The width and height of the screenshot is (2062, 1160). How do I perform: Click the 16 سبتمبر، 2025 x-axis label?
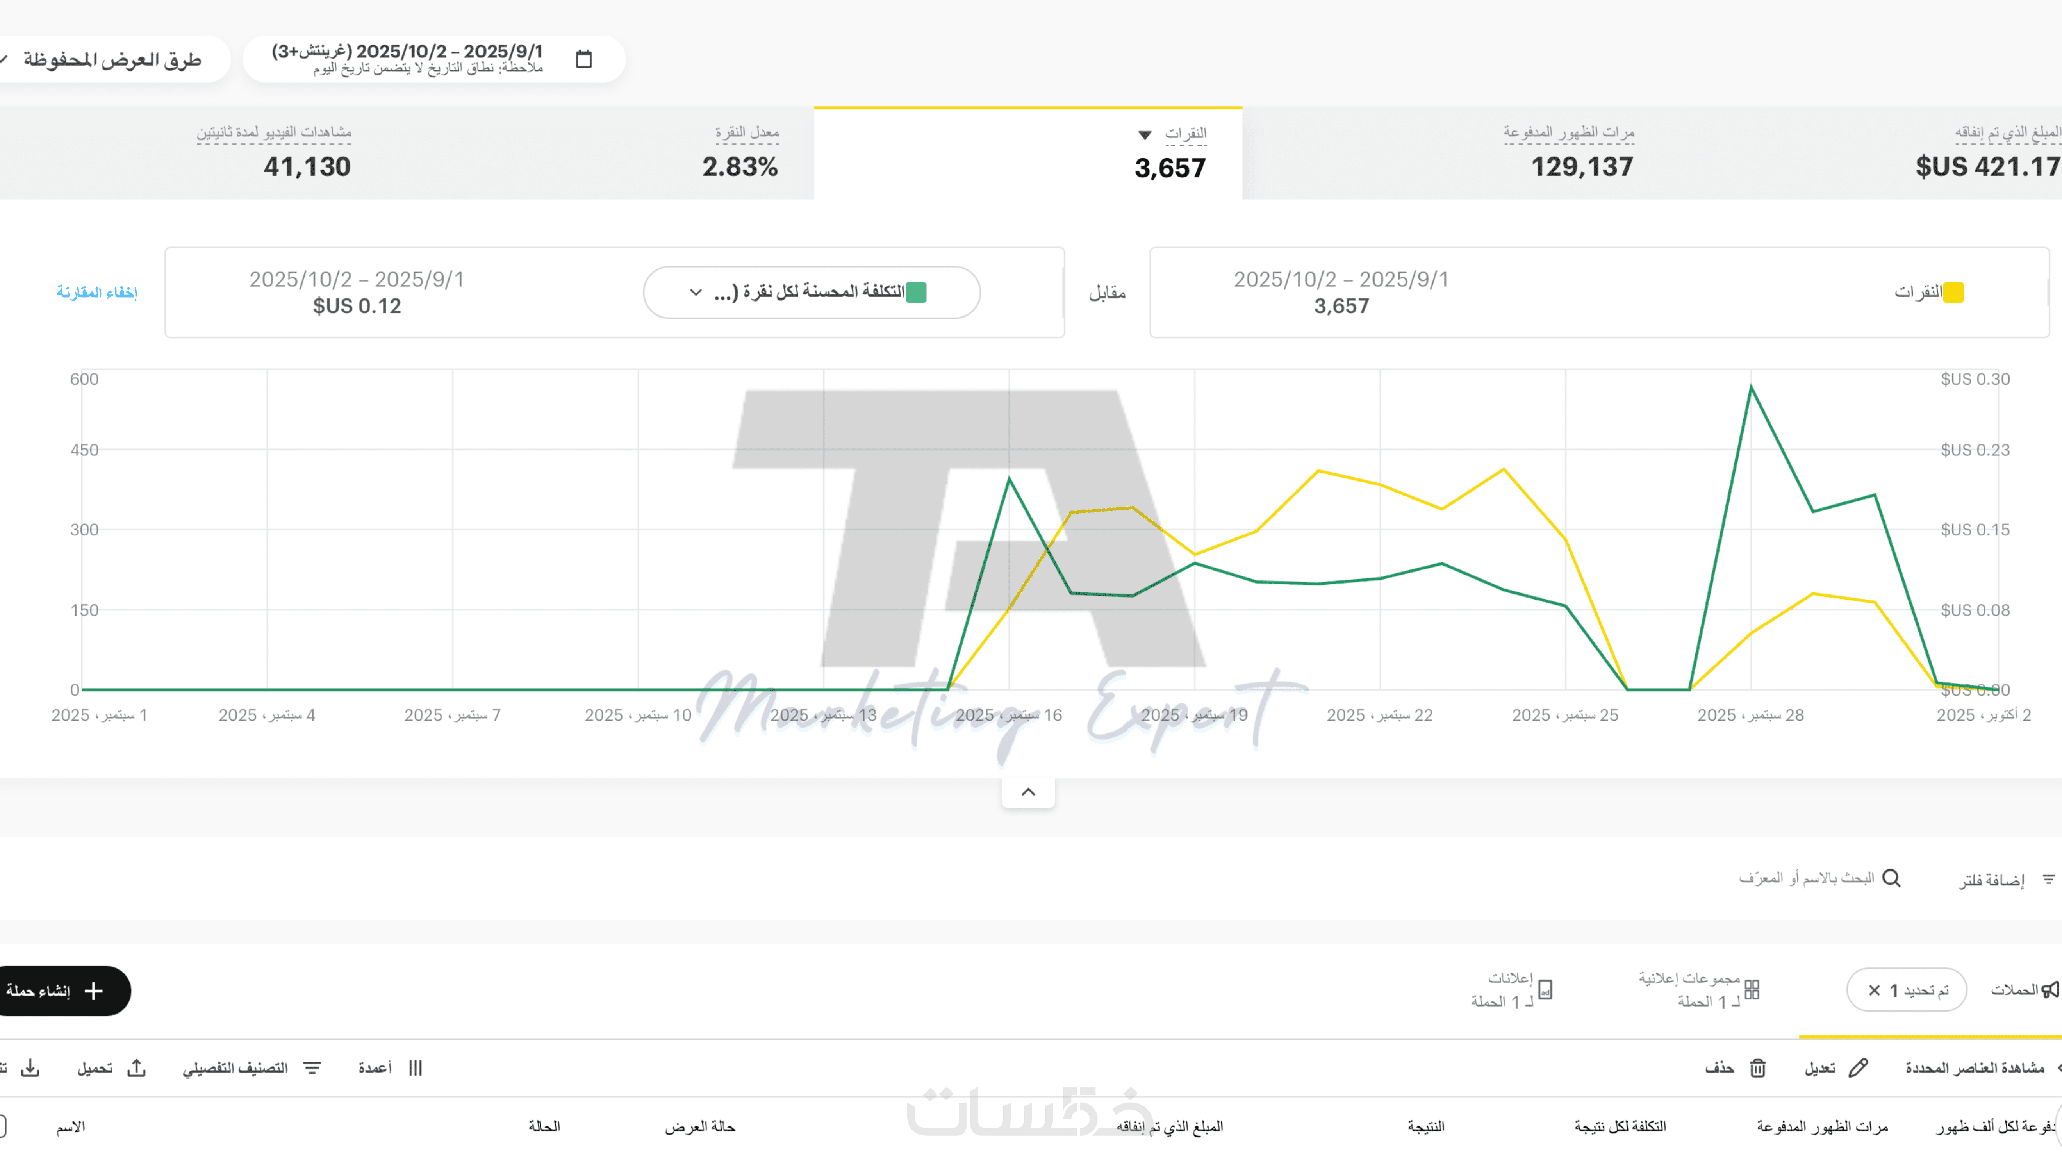[1009, 715]
